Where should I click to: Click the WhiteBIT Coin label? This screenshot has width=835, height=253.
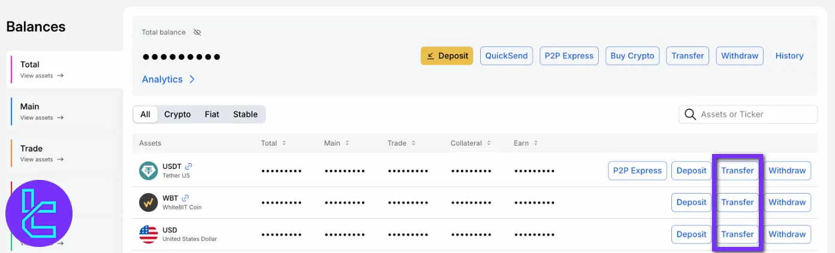click(182, 207)
